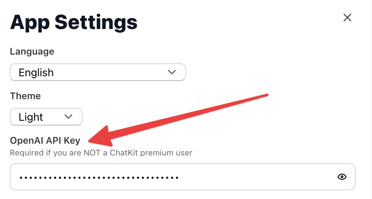Focus the OpenAI API Key input field
Image resolution: width=372 pixels, height=199 pixels.
coord(182,177)
